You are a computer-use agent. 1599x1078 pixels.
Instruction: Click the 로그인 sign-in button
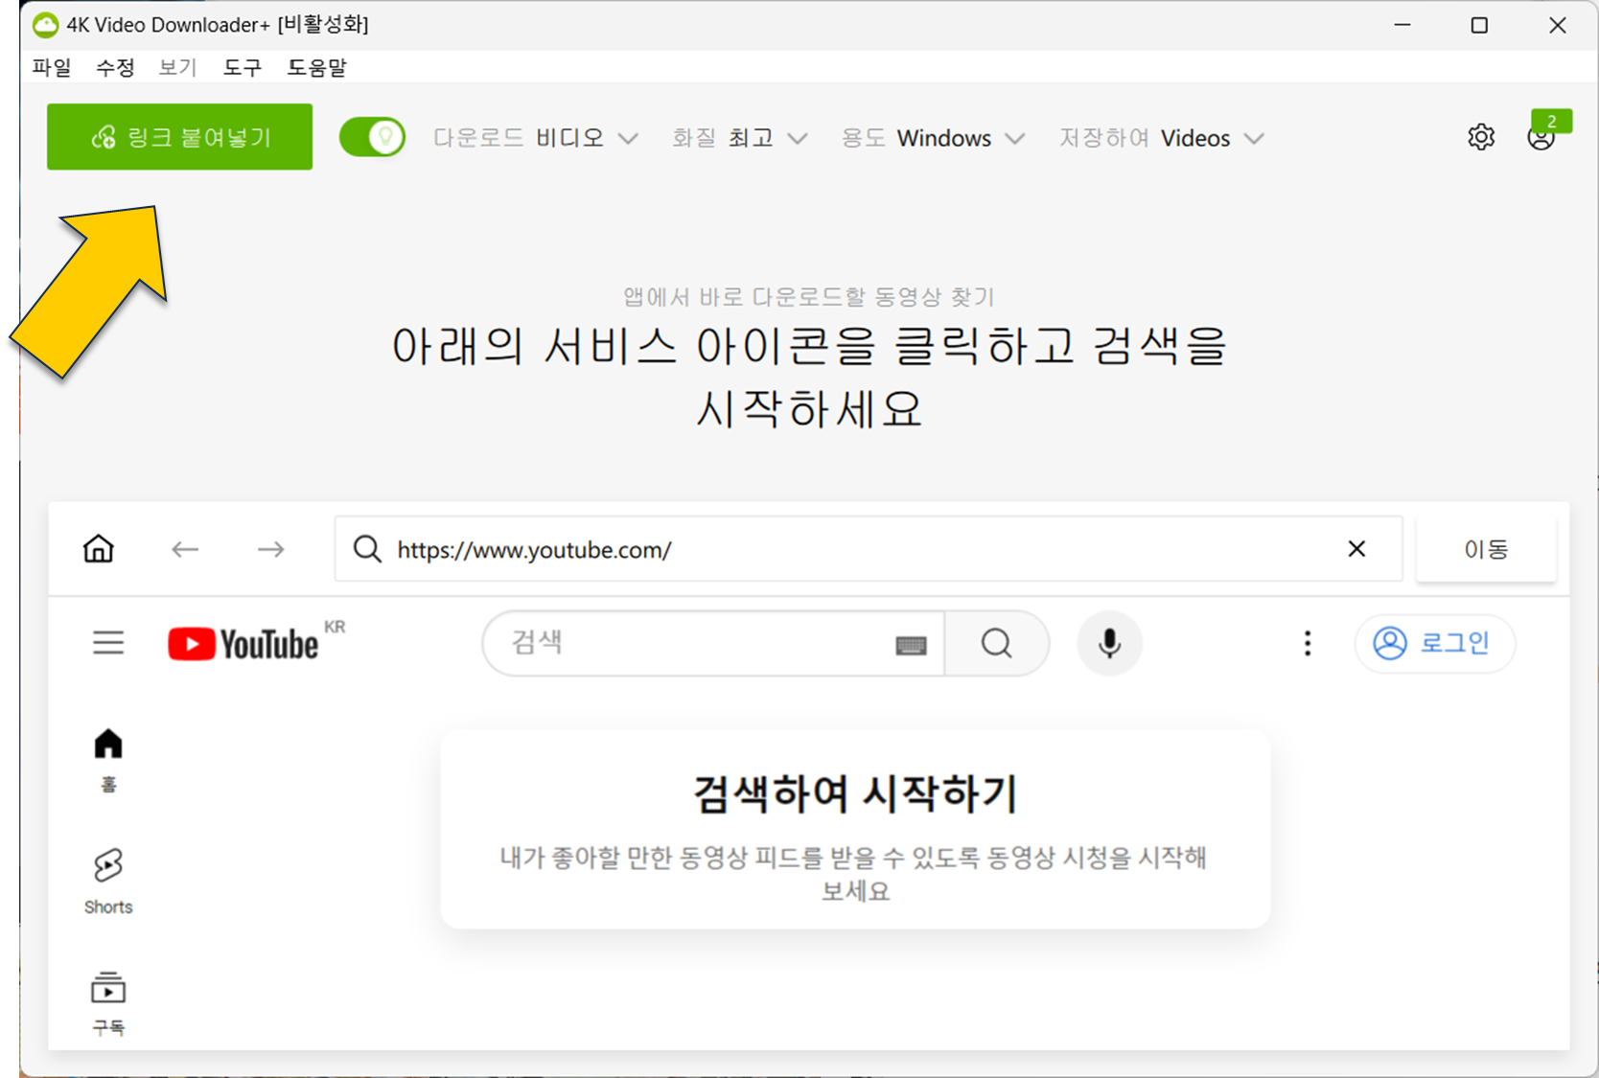coord(1434,643)
